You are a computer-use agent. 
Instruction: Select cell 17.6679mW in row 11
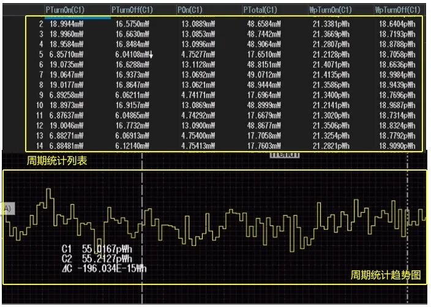(264, 116)
